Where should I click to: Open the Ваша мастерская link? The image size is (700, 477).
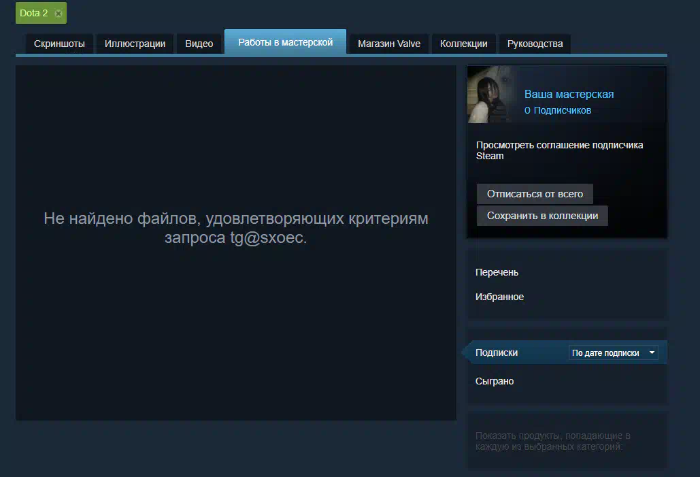(x=569, y=94)
